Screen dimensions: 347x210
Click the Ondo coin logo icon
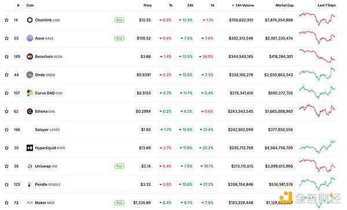29,75
